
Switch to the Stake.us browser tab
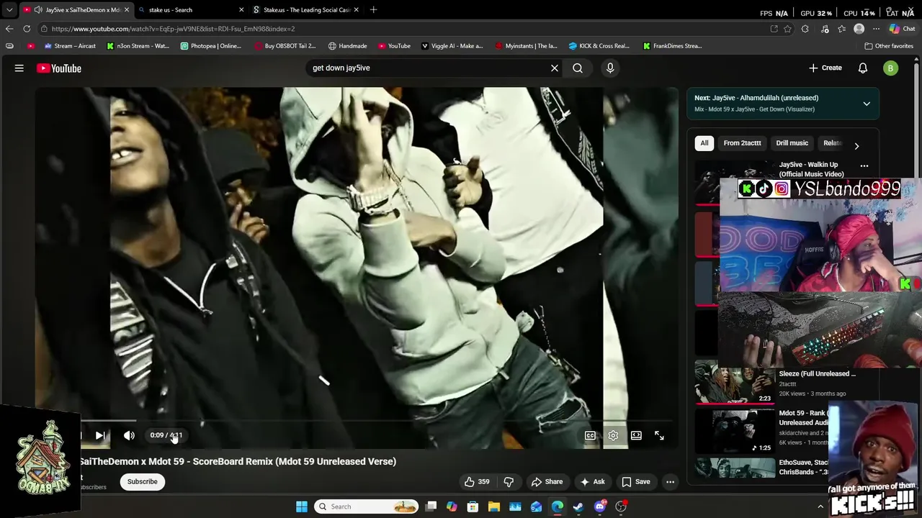coord(305,10)
